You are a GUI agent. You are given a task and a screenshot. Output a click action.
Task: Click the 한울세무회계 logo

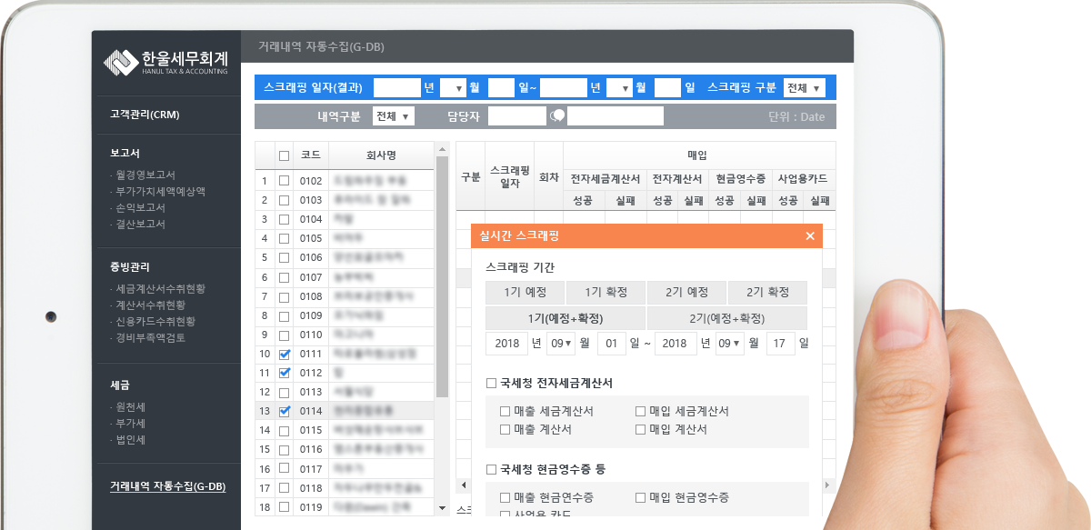click(165, 62)
